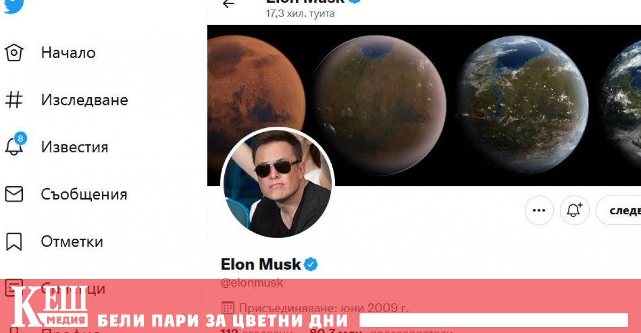Click the Кеш медия logo in the banner
Screen dimensions: 641x333
[x=50, y=306]
